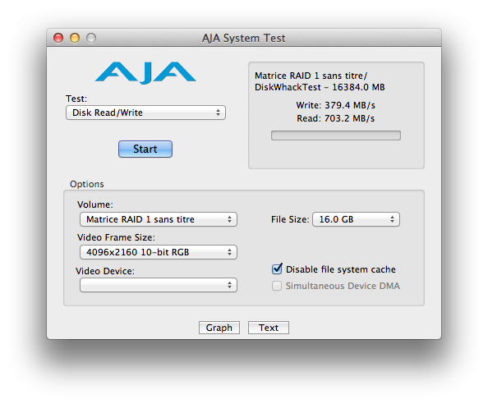Uncheck Disable file system cache

click(x=277, y=269)
